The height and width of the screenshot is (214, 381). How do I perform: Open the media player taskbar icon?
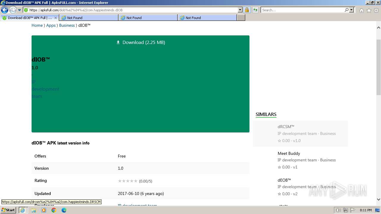pos(44,210)
